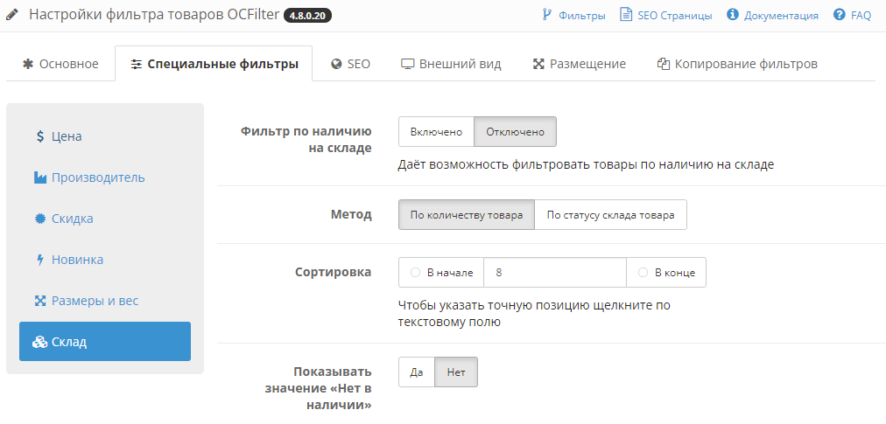Switch to the Основное tab
The height and width of the screenshot is (424, 886).
[x=60, y=64]
